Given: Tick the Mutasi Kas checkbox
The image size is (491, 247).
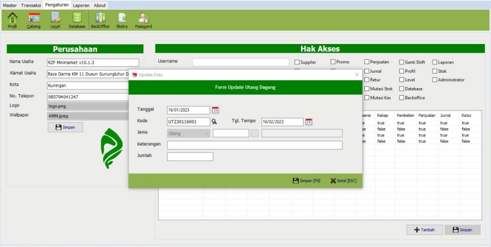Looking at the screenshot, I should point(367,98).
